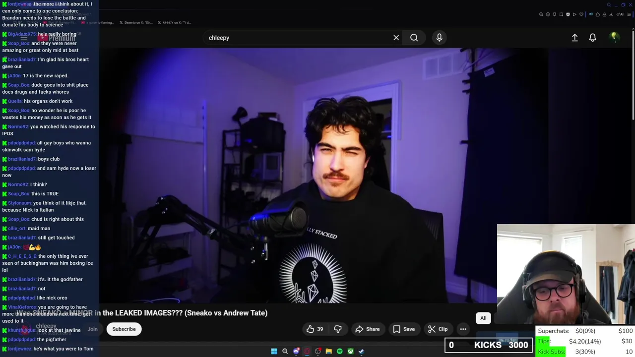635x357 pixels.
Task: Click username Soap_Box beside 'this is TRUE'
Action: 18,194
